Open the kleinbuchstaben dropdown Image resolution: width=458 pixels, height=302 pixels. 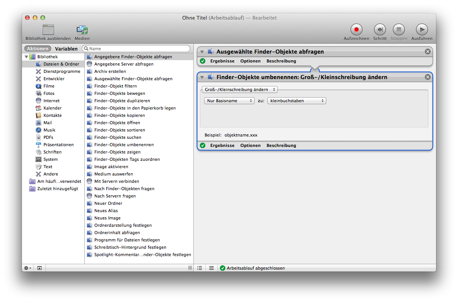click(297, 101)
